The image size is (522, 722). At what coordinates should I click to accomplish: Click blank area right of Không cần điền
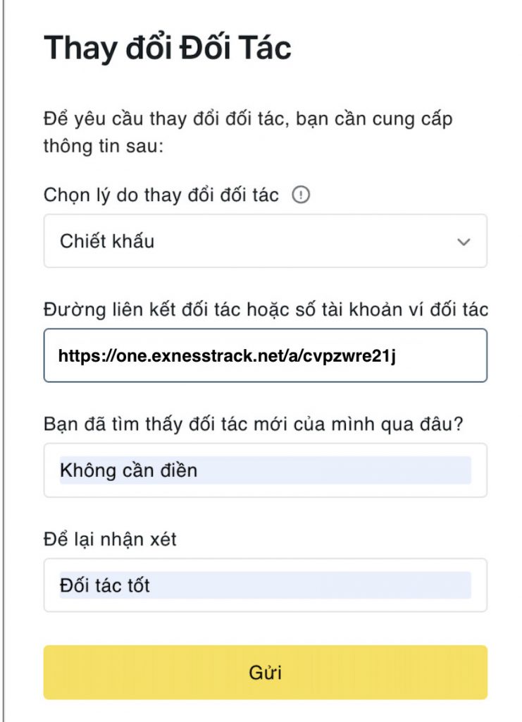pos(335,470)
